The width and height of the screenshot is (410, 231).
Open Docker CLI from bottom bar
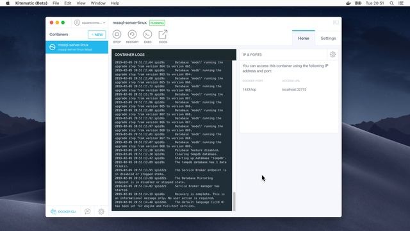tap(63, 212)
